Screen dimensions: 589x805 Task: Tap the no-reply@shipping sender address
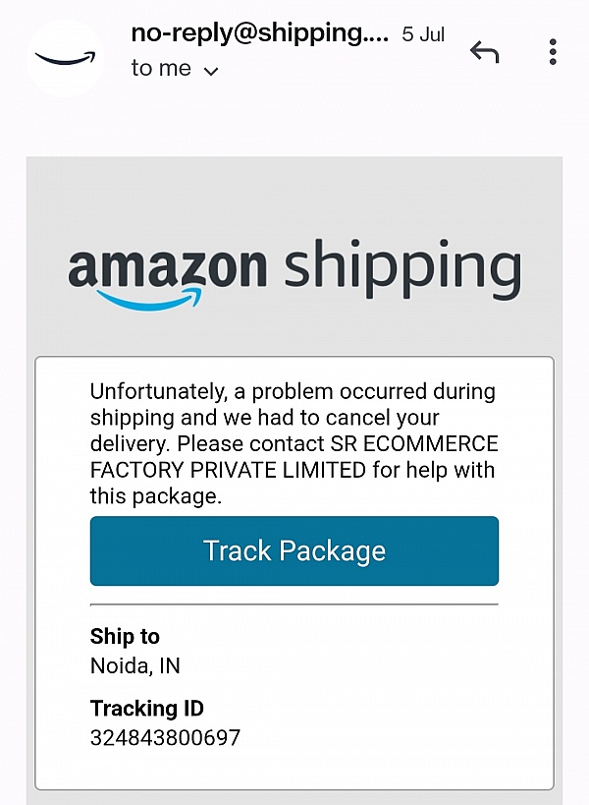pyautogui.click(x=260, y=32)
